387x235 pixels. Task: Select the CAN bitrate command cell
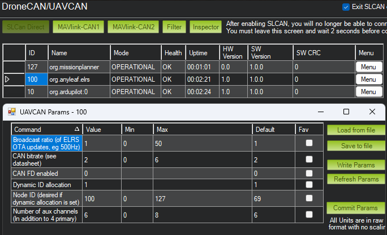46,160
